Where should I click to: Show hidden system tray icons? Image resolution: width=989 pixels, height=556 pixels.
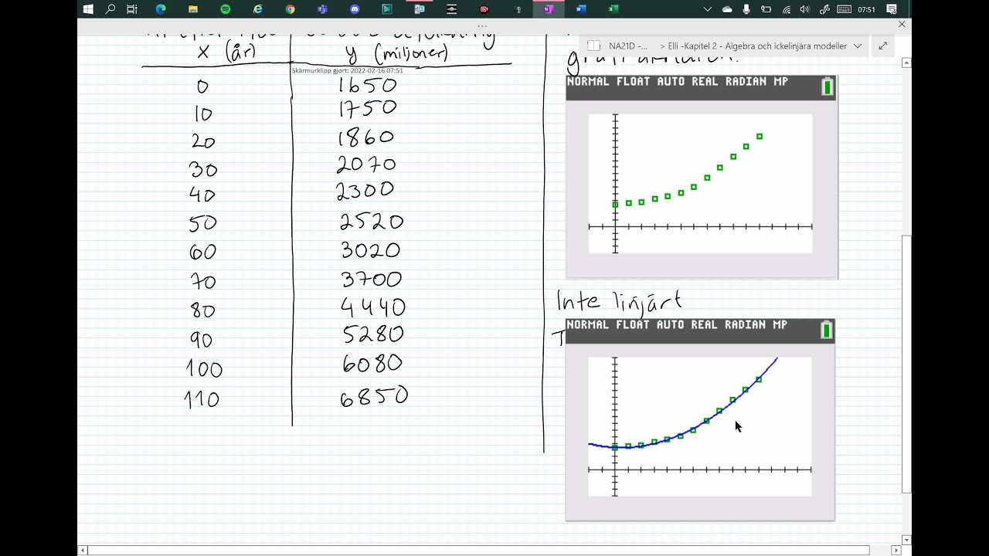pyautogui.click(x=707, y=9)
